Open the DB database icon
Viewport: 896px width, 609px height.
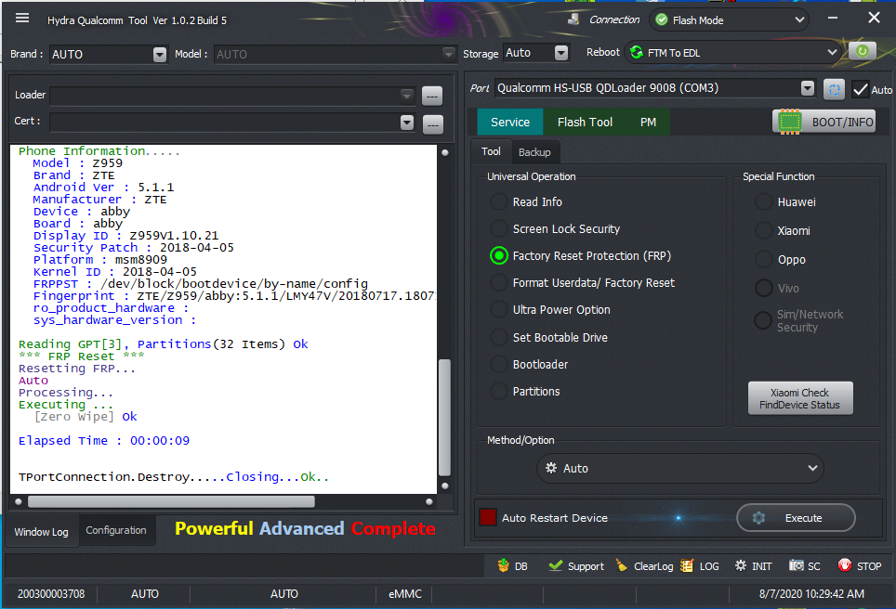pyautogui.click(x=503, y=565)
